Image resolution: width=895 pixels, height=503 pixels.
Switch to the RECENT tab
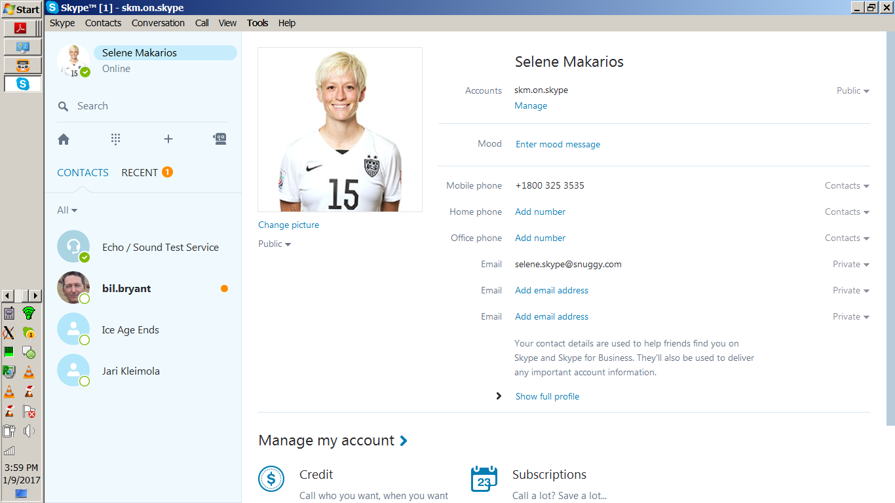pyautogui.click(x=140, y=173)
